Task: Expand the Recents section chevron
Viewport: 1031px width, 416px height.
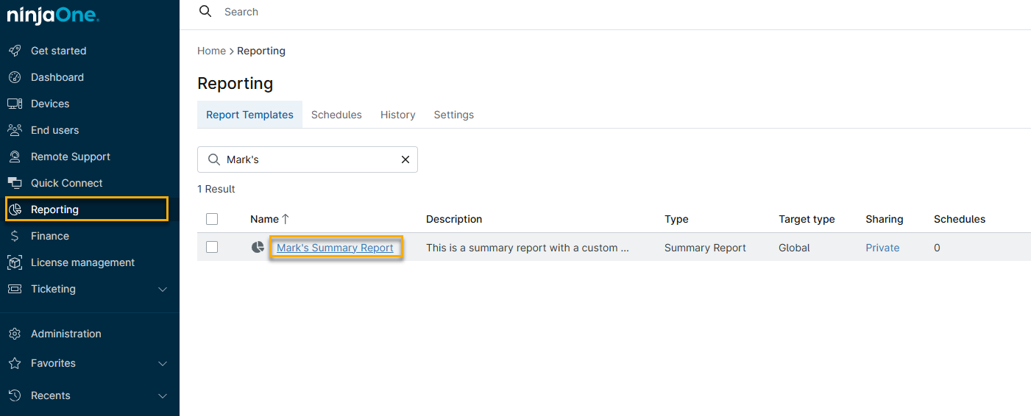Action: [x=163, y=395]
